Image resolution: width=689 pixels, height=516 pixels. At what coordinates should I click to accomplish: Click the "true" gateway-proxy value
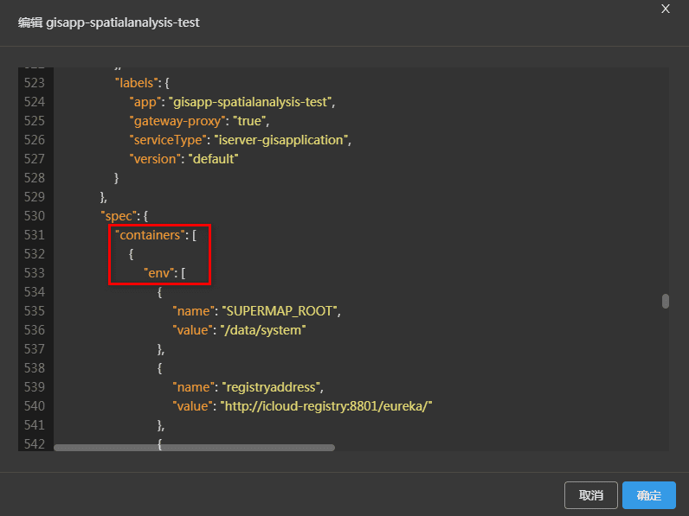(249, 121)
